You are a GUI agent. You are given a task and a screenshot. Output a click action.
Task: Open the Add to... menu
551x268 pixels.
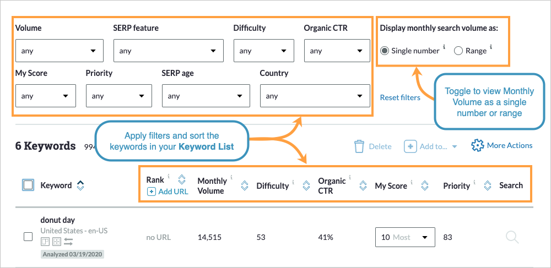tap(431, 146)
